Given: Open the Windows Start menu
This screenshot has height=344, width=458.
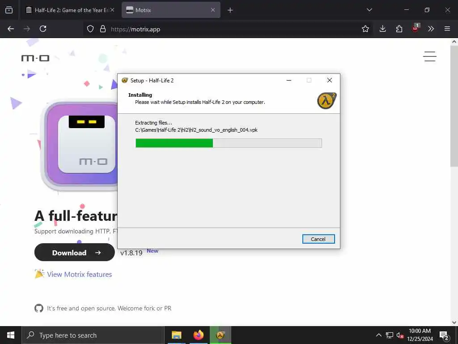Looking at the screenshot, I should 11,335.
